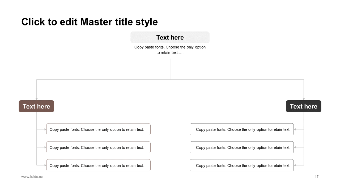Click the arrowhead pointing down at the dark label
340x191 pixels.
click(304, 99)
